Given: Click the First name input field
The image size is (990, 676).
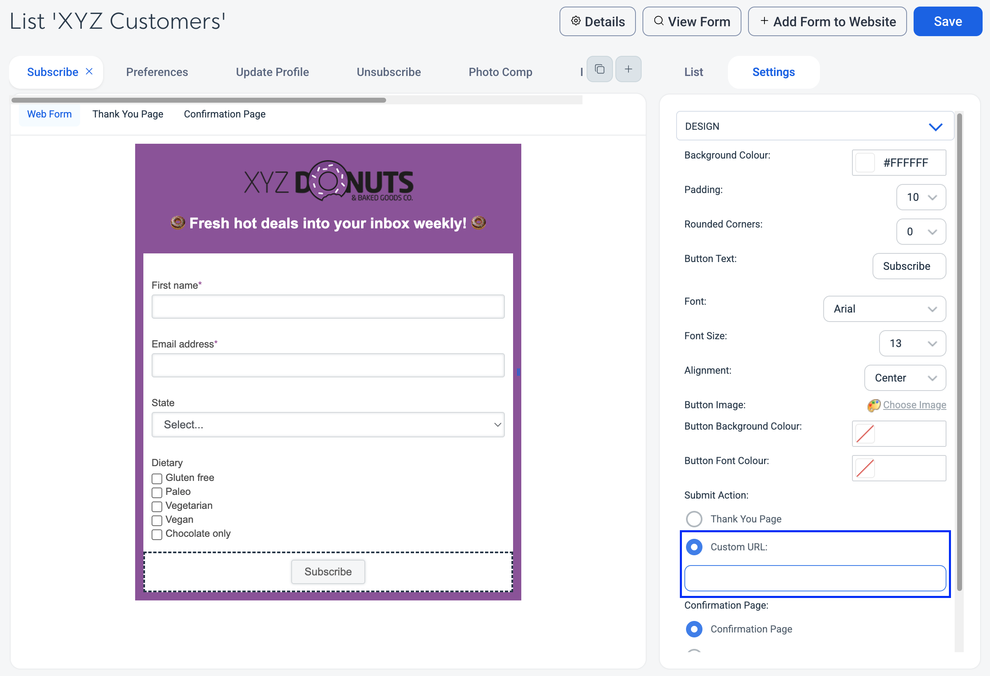Looking at the screenshot, I should (328, 307).
